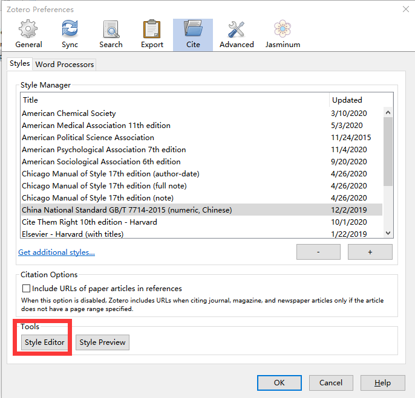Click the Help button
The width and height of the screenshot is (415, 398).
(383, 383)
